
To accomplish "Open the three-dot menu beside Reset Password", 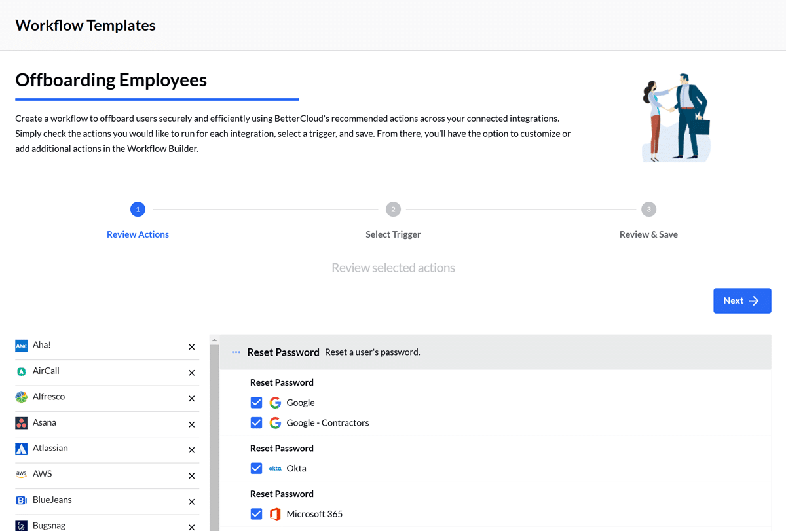I will (x=236, y=352).
